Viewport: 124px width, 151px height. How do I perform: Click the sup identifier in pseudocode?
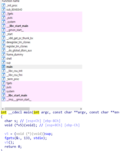[x=48, y=134]
